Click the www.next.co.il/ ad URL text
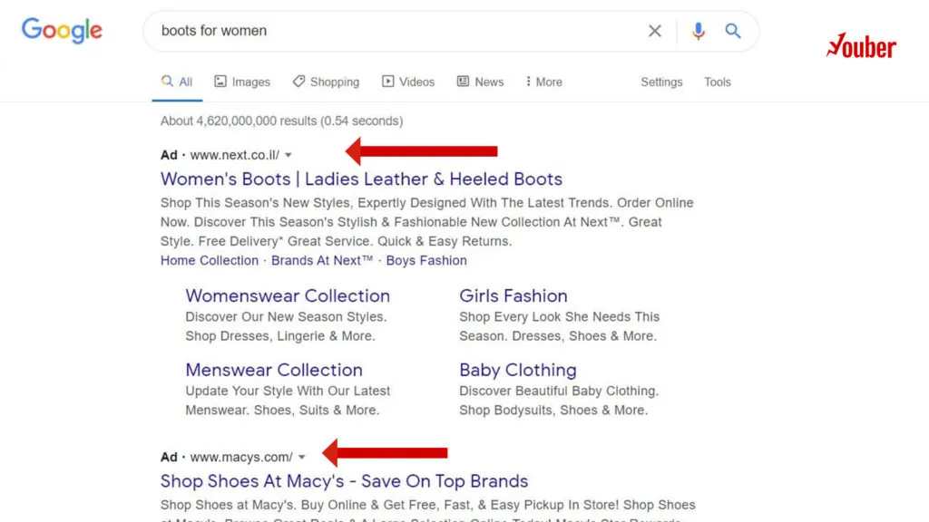 coord(235,155)
